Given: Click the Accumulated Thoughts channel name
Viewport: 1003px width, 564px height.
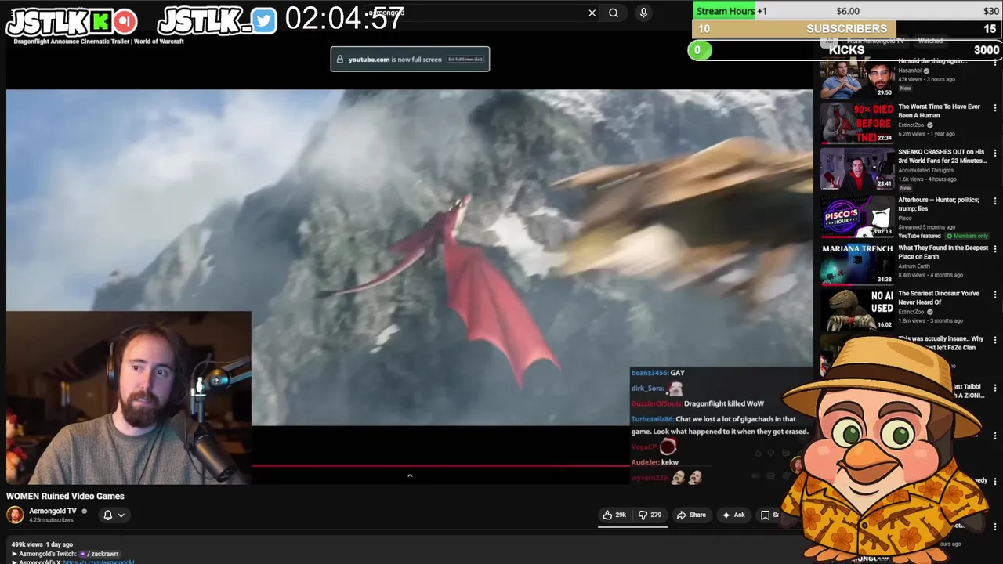Looking at the screenshot, I should tap(925, 170).
